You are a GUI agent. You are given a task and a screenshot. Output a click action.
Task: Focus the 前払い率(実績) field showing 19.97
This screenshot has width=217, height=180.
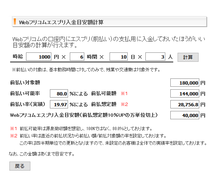point(59,104)
